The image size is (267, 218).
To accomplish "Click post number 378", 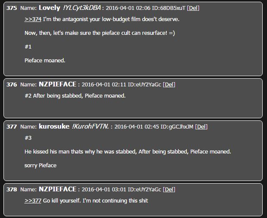I will [12, 190].
